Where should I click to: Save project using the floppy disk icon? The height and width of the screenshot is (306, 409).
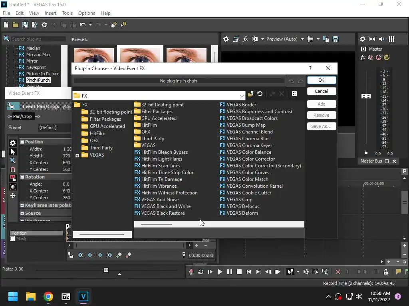(25, 25)
